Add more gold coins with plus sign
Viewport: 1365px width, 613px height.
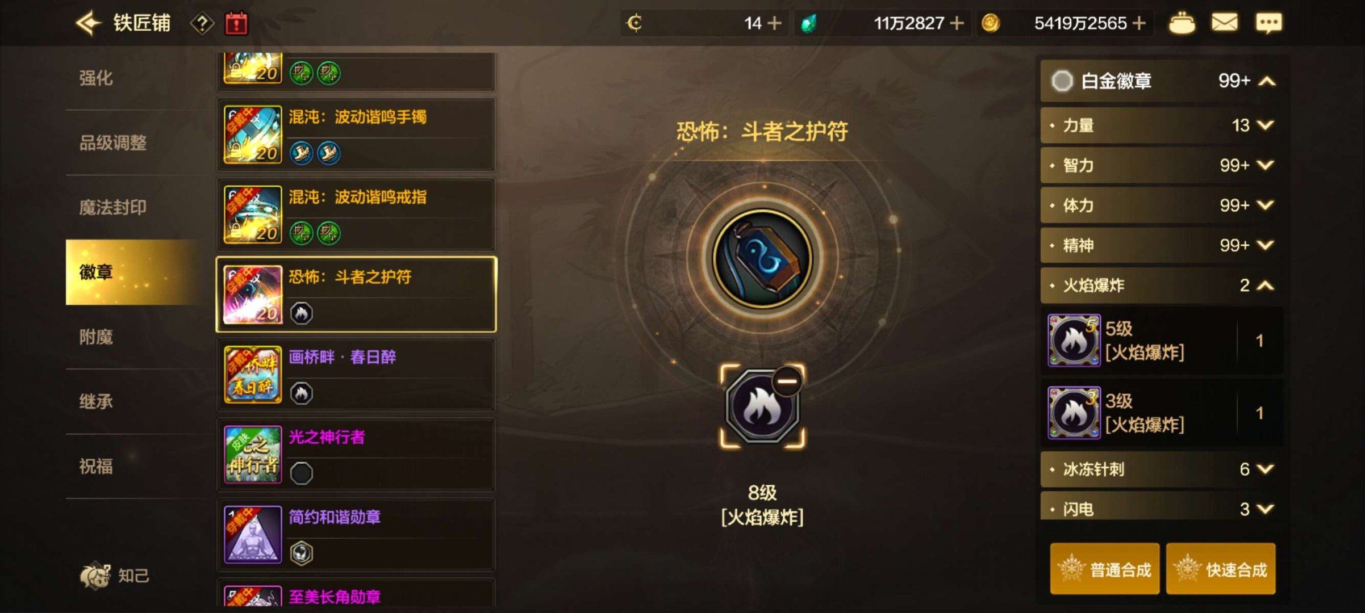point(1139,23)
